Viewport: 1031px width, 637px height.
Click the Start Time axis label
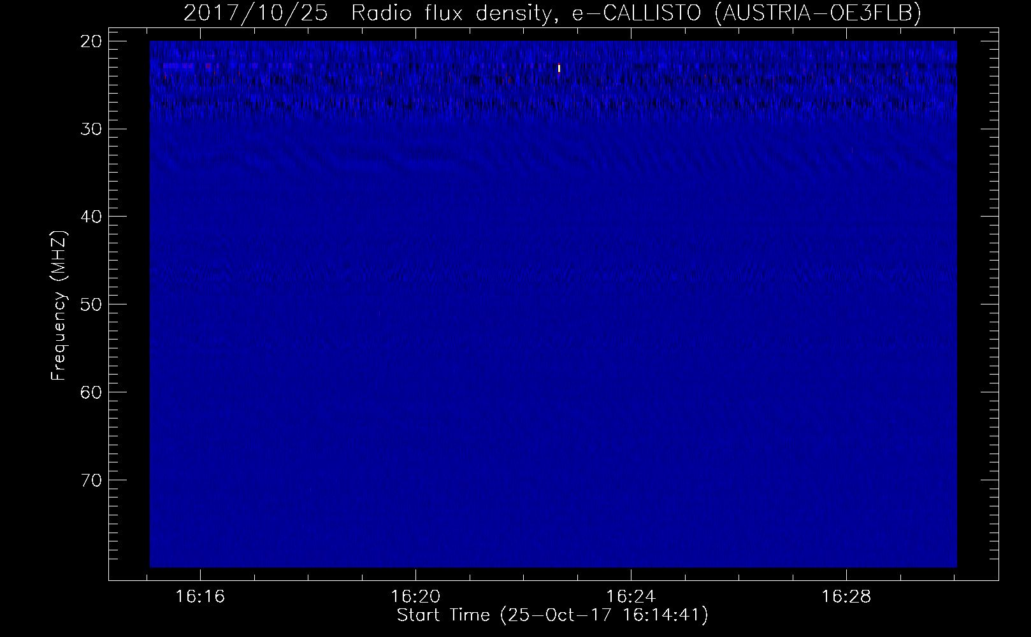click(552, 615)
